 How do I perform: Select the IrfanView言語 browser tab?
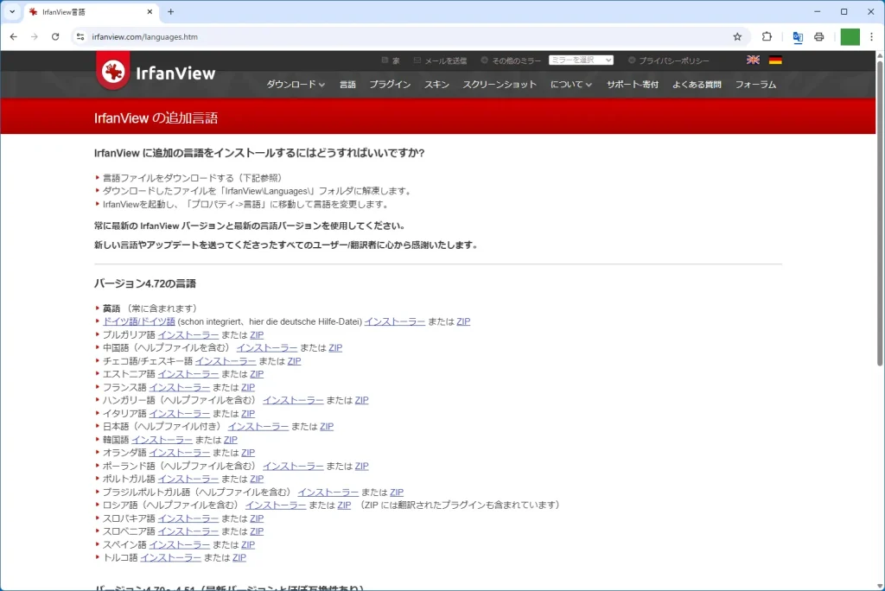(x=90, y=12)
